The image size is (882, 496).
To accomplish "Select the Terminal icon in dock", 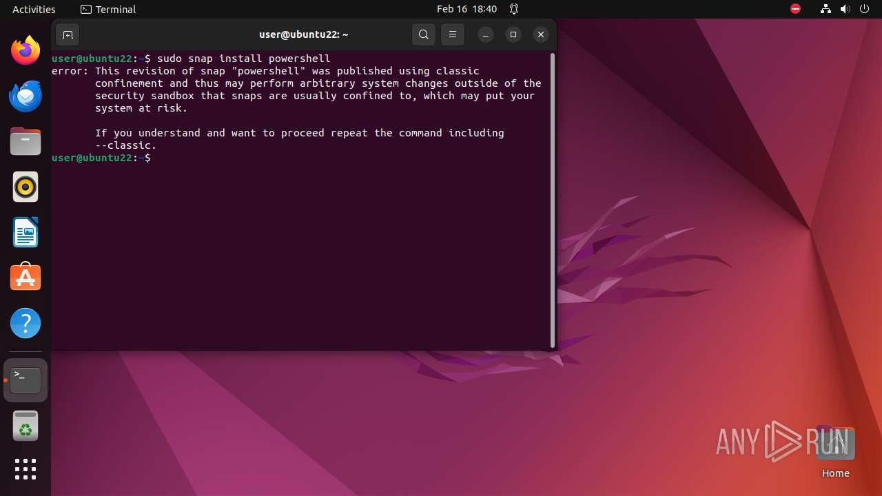I will tap(25, 380).
